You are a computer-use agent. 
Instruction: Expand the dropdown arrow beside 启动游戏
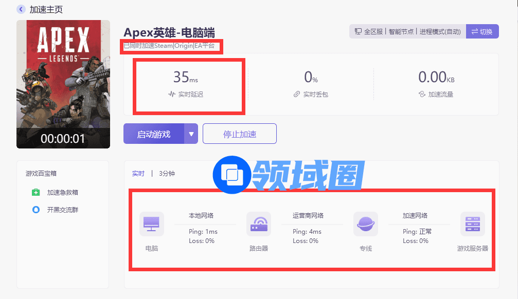click(x=191, y=134)
